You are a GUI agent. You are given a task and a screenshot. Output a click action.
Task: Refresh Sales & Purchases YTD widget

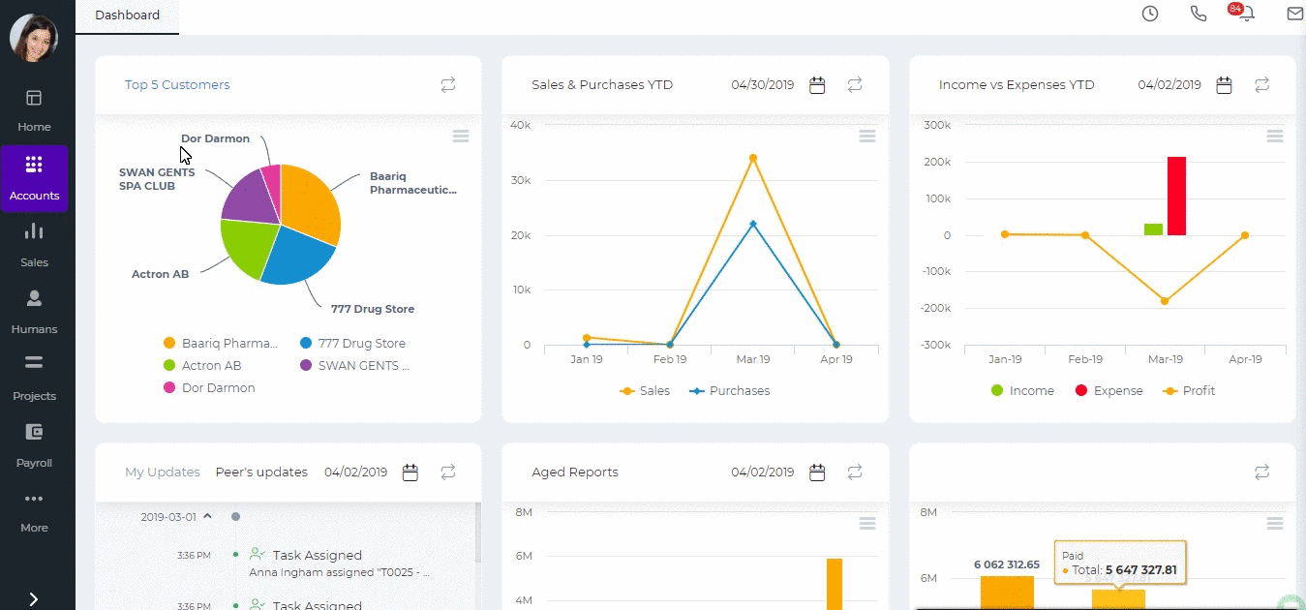click(855, 85)
